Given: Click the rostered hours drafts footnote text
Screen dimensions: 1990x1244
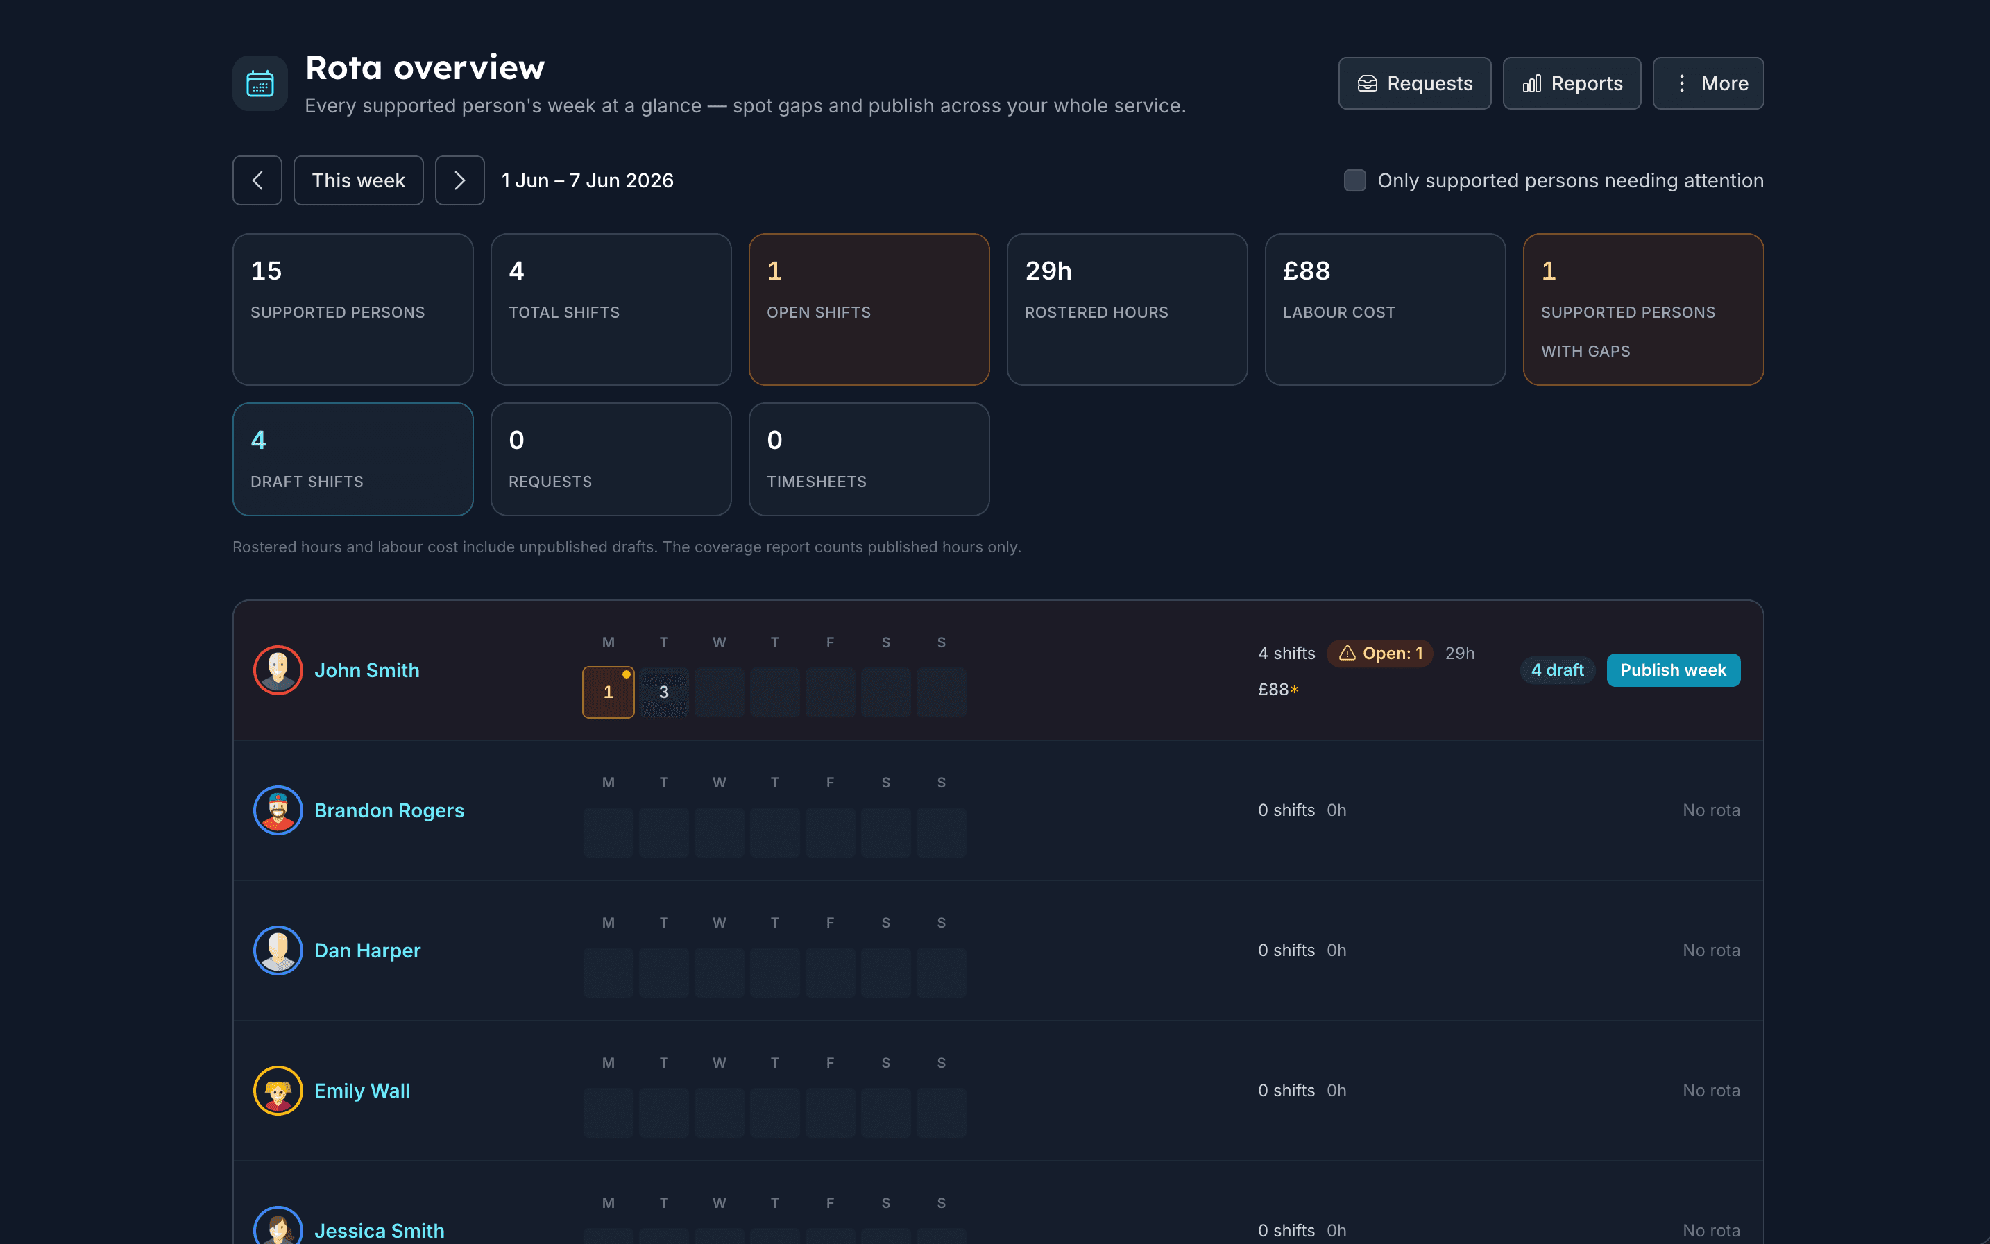Looking at the screenshot, I should pos(627,547).
